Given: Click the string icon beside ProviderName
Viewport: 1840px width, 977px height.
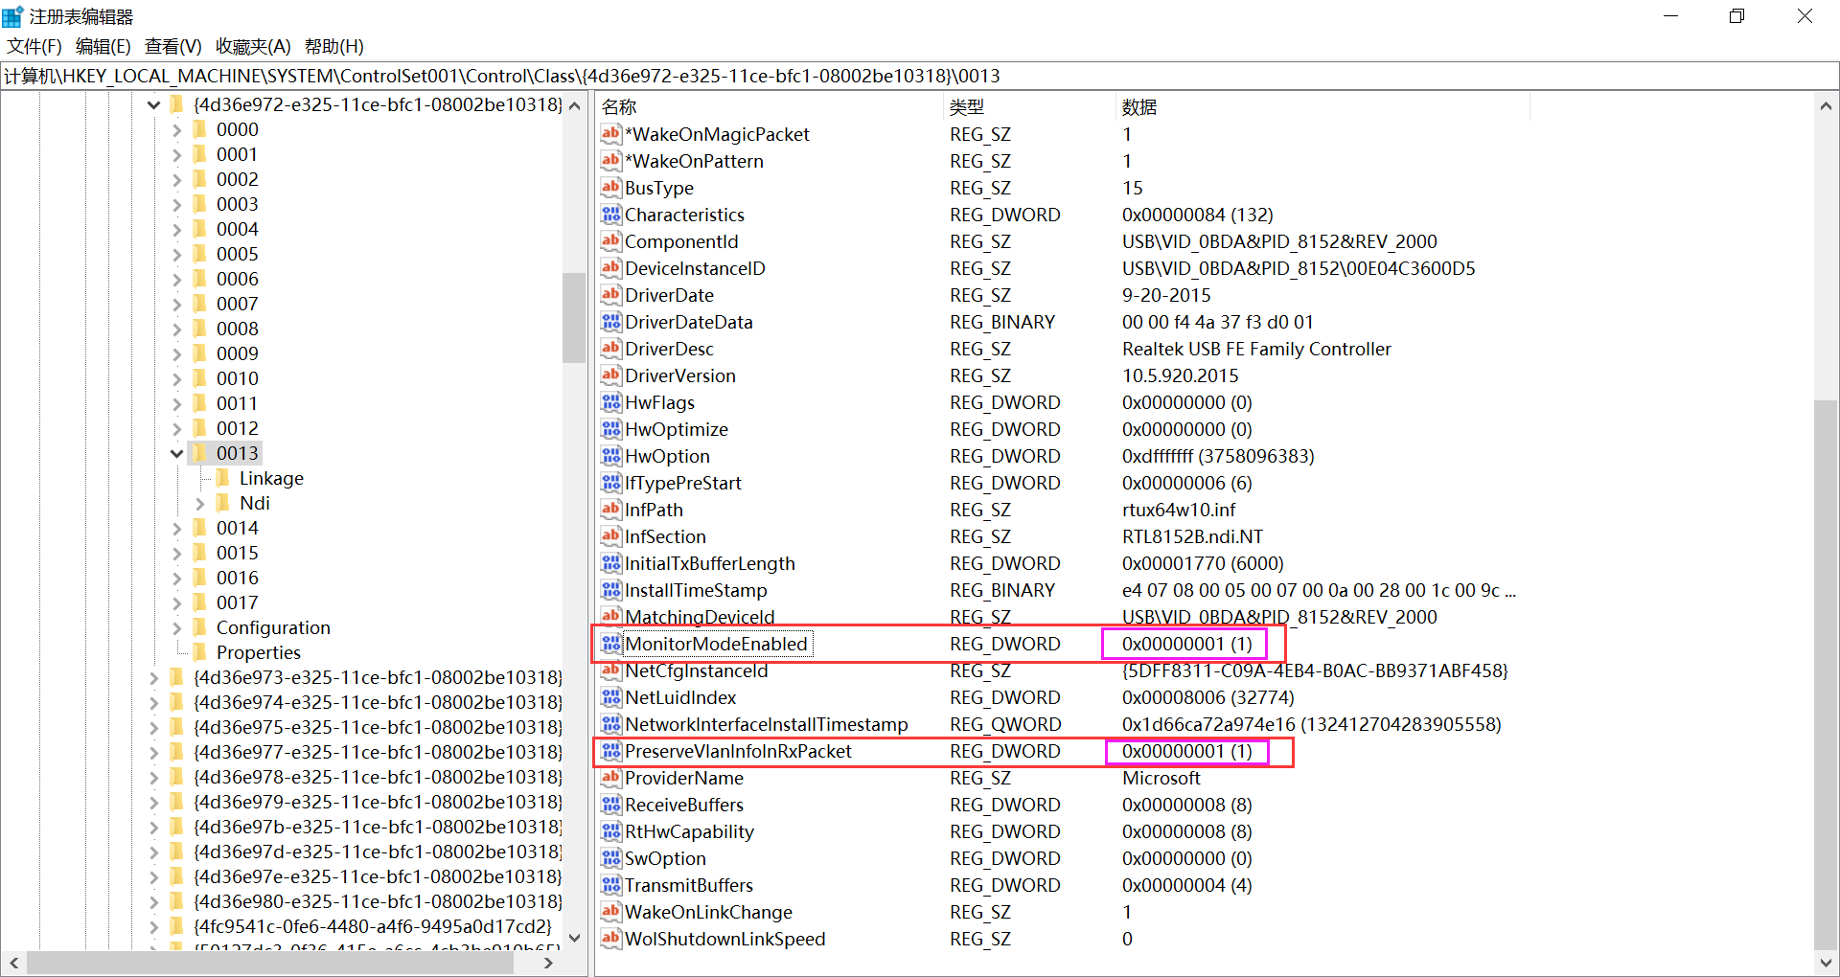Looking at the screenshot, I should pyautogui.click(x=611, y=778).
